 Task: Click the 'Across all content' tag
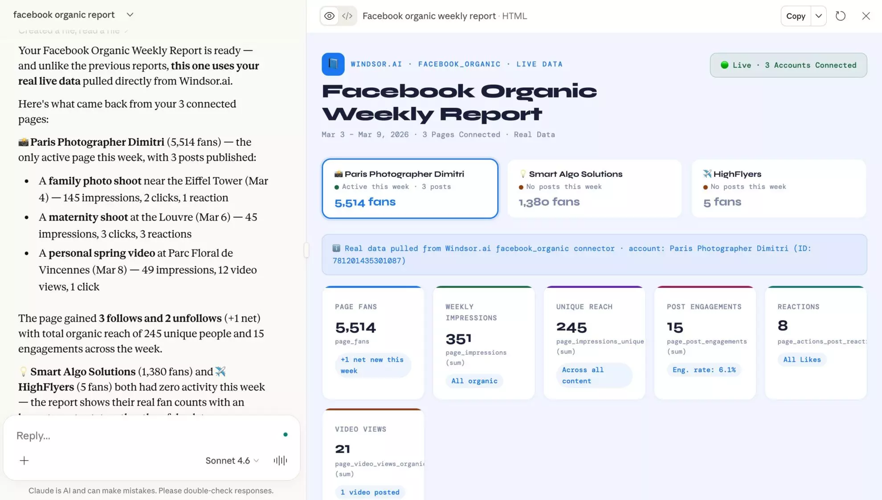[594, 375]
